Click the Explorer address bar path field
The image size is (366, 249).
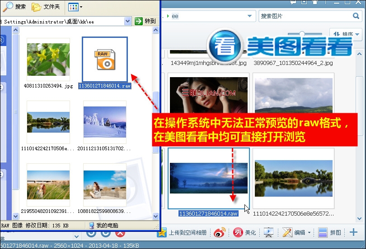(x=62, y=22)
